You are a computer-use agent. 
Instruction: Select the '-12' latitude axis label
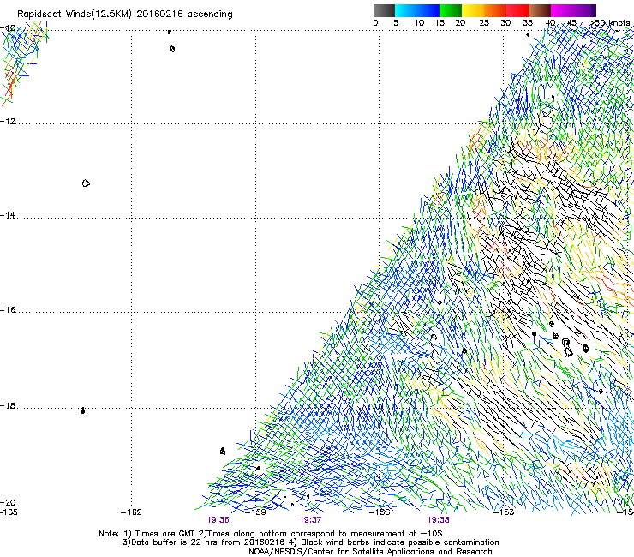point(8,122)
